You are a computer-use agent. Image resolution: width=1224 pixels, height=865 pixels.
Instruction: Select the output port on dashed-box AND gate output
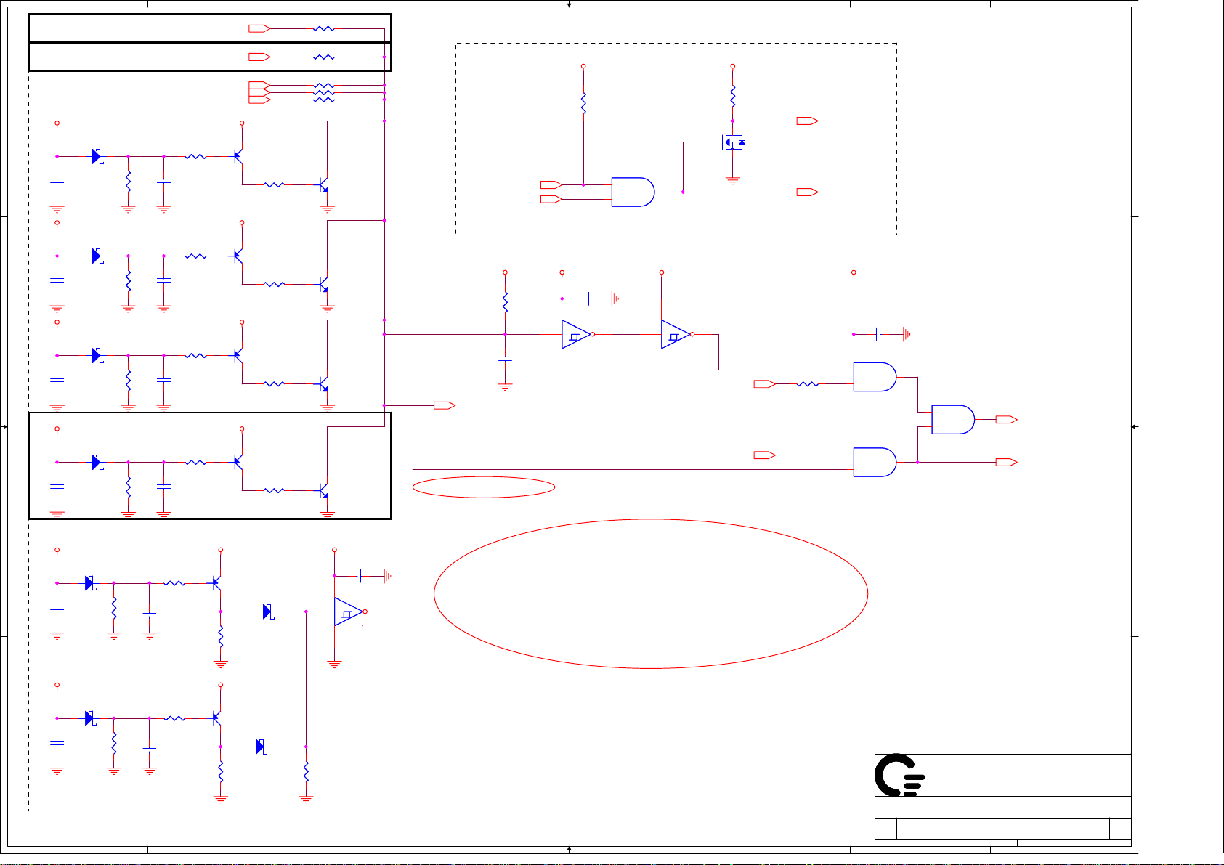[808, 192]
